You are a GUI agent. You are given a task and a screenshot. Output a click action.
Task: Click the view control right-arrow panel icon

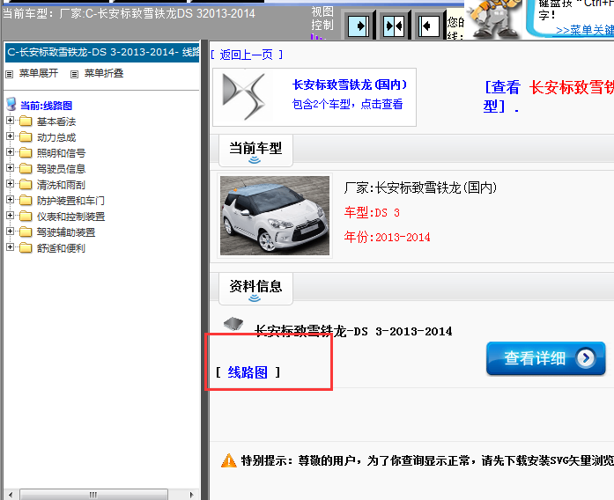pos(359,26)
